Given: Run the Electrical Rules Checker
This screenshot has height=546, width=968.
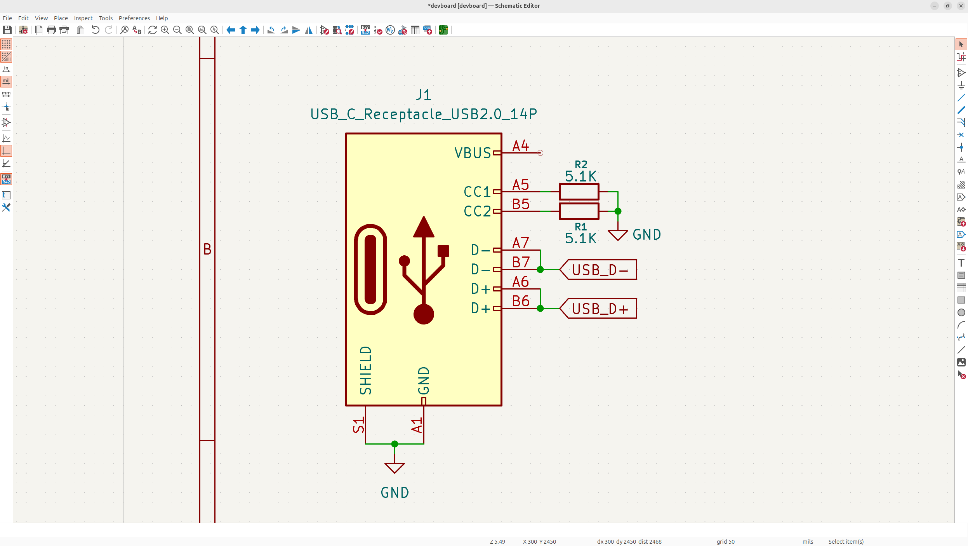Looking at the screenshot, I should click(378, 30).
